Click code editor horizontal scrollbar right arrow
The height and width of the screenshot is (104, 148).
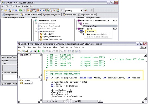click(143, 101)
